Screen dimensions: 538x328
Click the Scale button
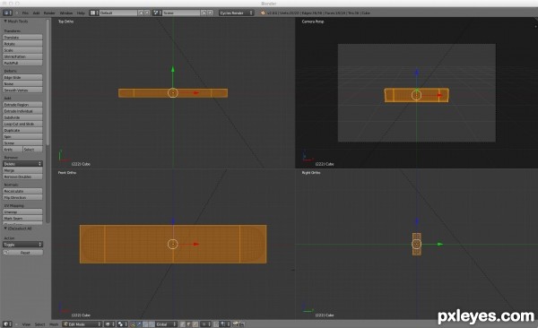coord(22,50)
